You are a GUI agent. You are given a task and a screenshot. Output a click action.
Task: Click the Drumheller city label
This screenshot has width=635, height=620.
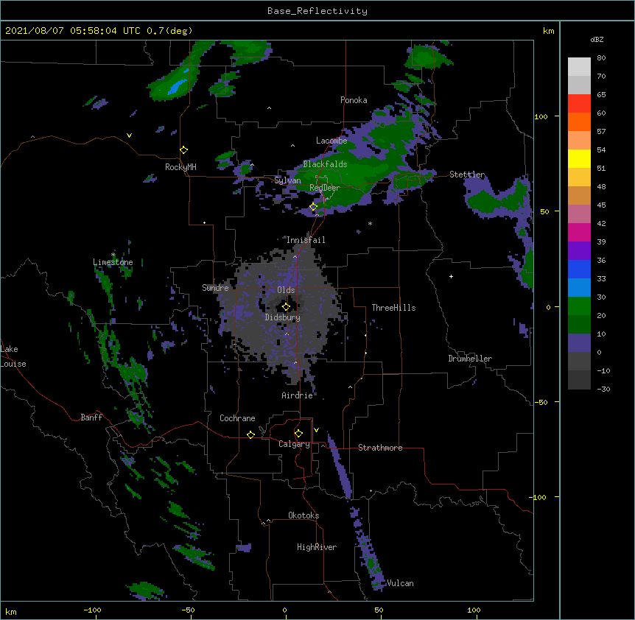pos(470,359)
